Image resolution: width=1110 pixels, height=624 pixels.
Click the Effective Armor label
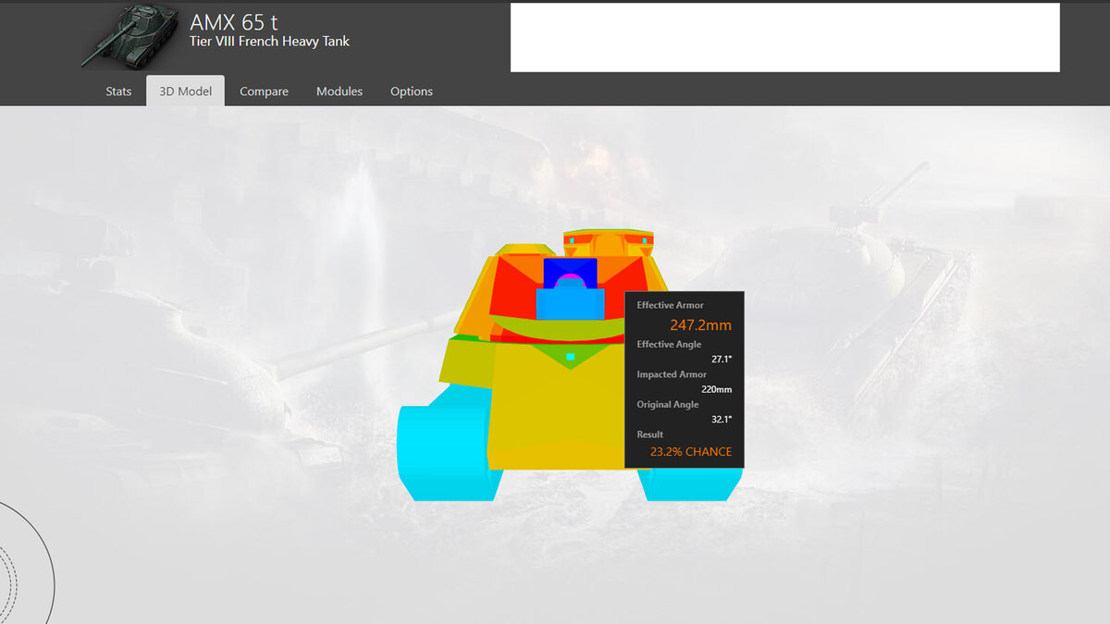[x=670, y=305]
